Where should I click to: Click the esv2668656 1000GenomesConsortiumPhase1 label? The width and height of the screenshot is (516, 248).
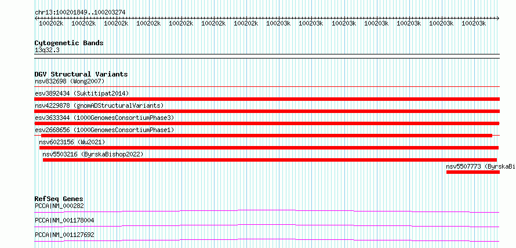tap(104, 130)
